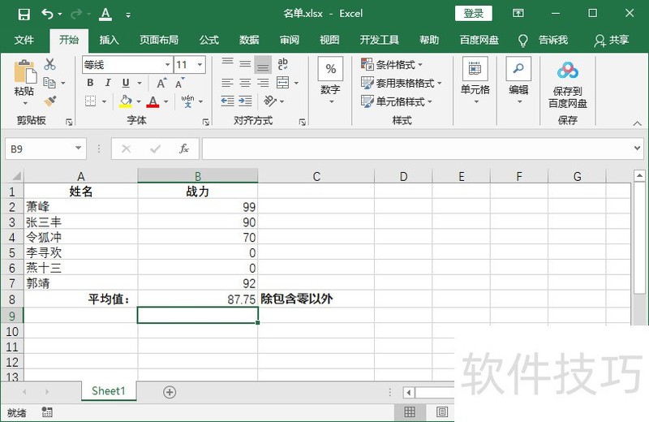Center text horizontally
Image resolution: width=649 pixels, height=422 pixels.
[x=245, y=83]
